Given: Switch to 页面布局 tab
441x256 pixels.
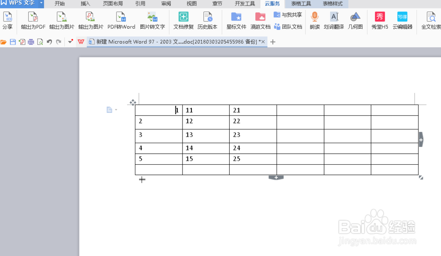Looking at the screenshot, I should click(x=113, y=4).
